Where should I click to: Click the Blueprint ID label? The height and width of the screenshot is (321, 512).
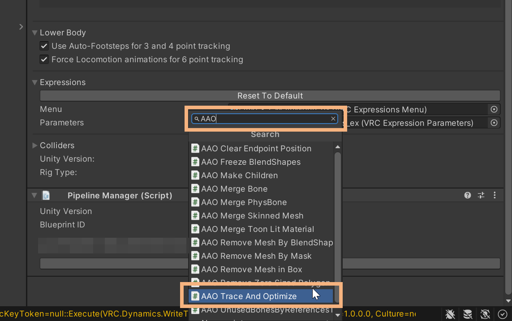click(x=62, y=225)
